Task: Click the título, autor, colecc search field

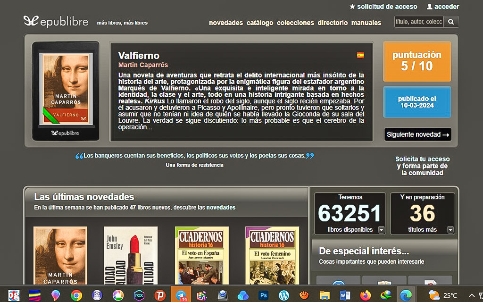Action: click(x=418, y=22)
